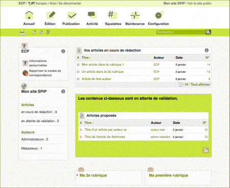The height and width of the screenshot is (188, 230).
Task: Click the cookie icon beside Supprimer le cookie
Action: point(25,73)
